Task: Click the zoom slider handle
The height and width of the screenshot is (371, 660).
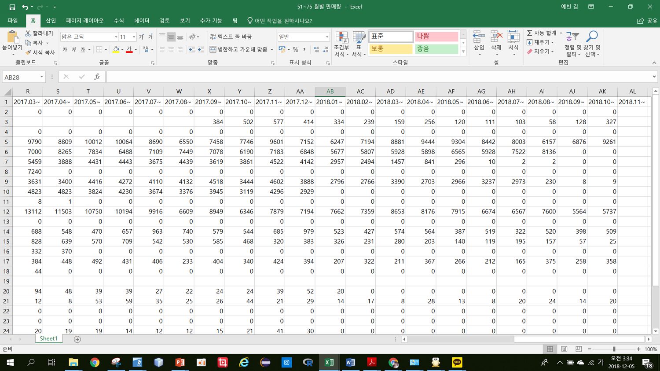Action: pyautogui.click(x=614, y=349)
